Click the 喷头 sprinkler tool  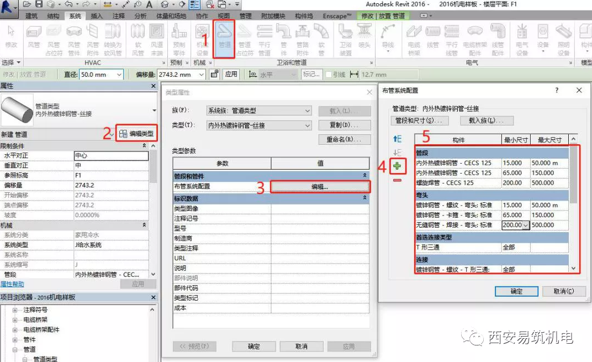point(364,36)
